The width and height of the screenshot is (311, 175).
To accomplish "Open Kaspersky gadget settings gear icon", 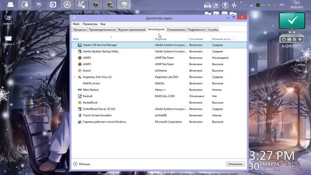I will click(x=300, y=39).
